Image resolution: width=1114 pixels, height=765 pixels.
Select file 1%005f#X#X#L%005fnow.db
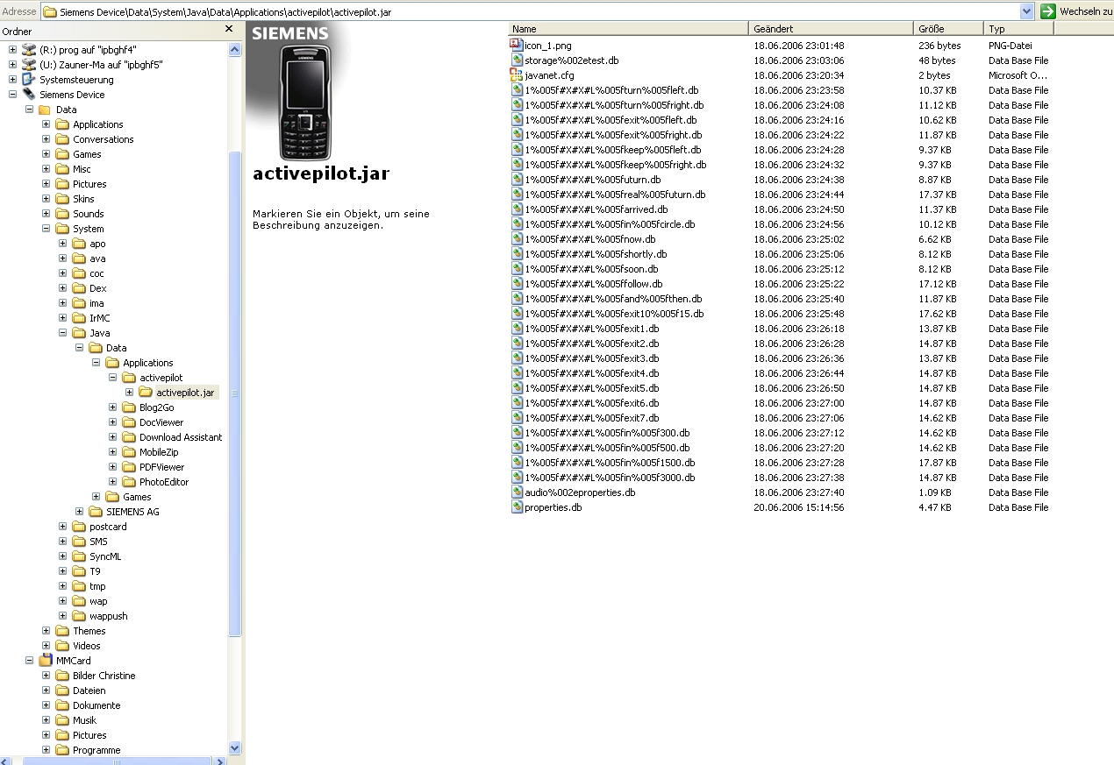[x=589, y=239]
